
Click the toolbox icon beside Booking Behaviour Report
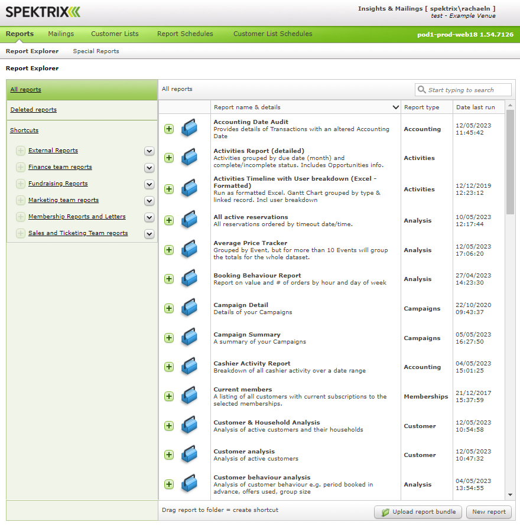[189, 279]
